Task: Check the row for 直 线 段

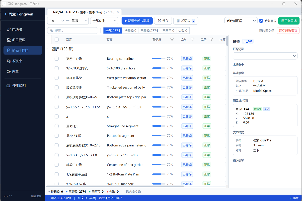Action: 57,126
